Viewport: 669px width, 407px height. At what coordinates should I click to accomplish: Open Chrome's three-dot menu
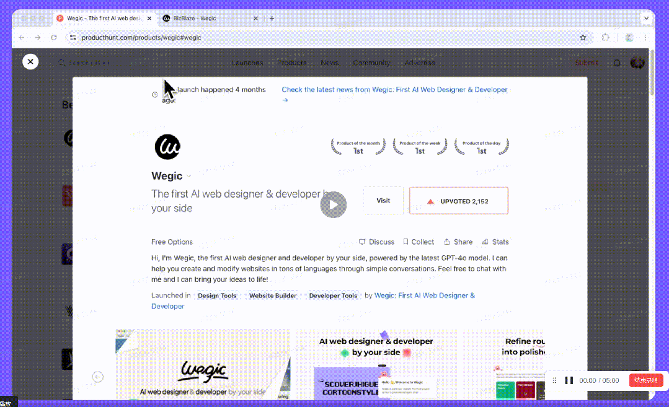tap(645, 38)
